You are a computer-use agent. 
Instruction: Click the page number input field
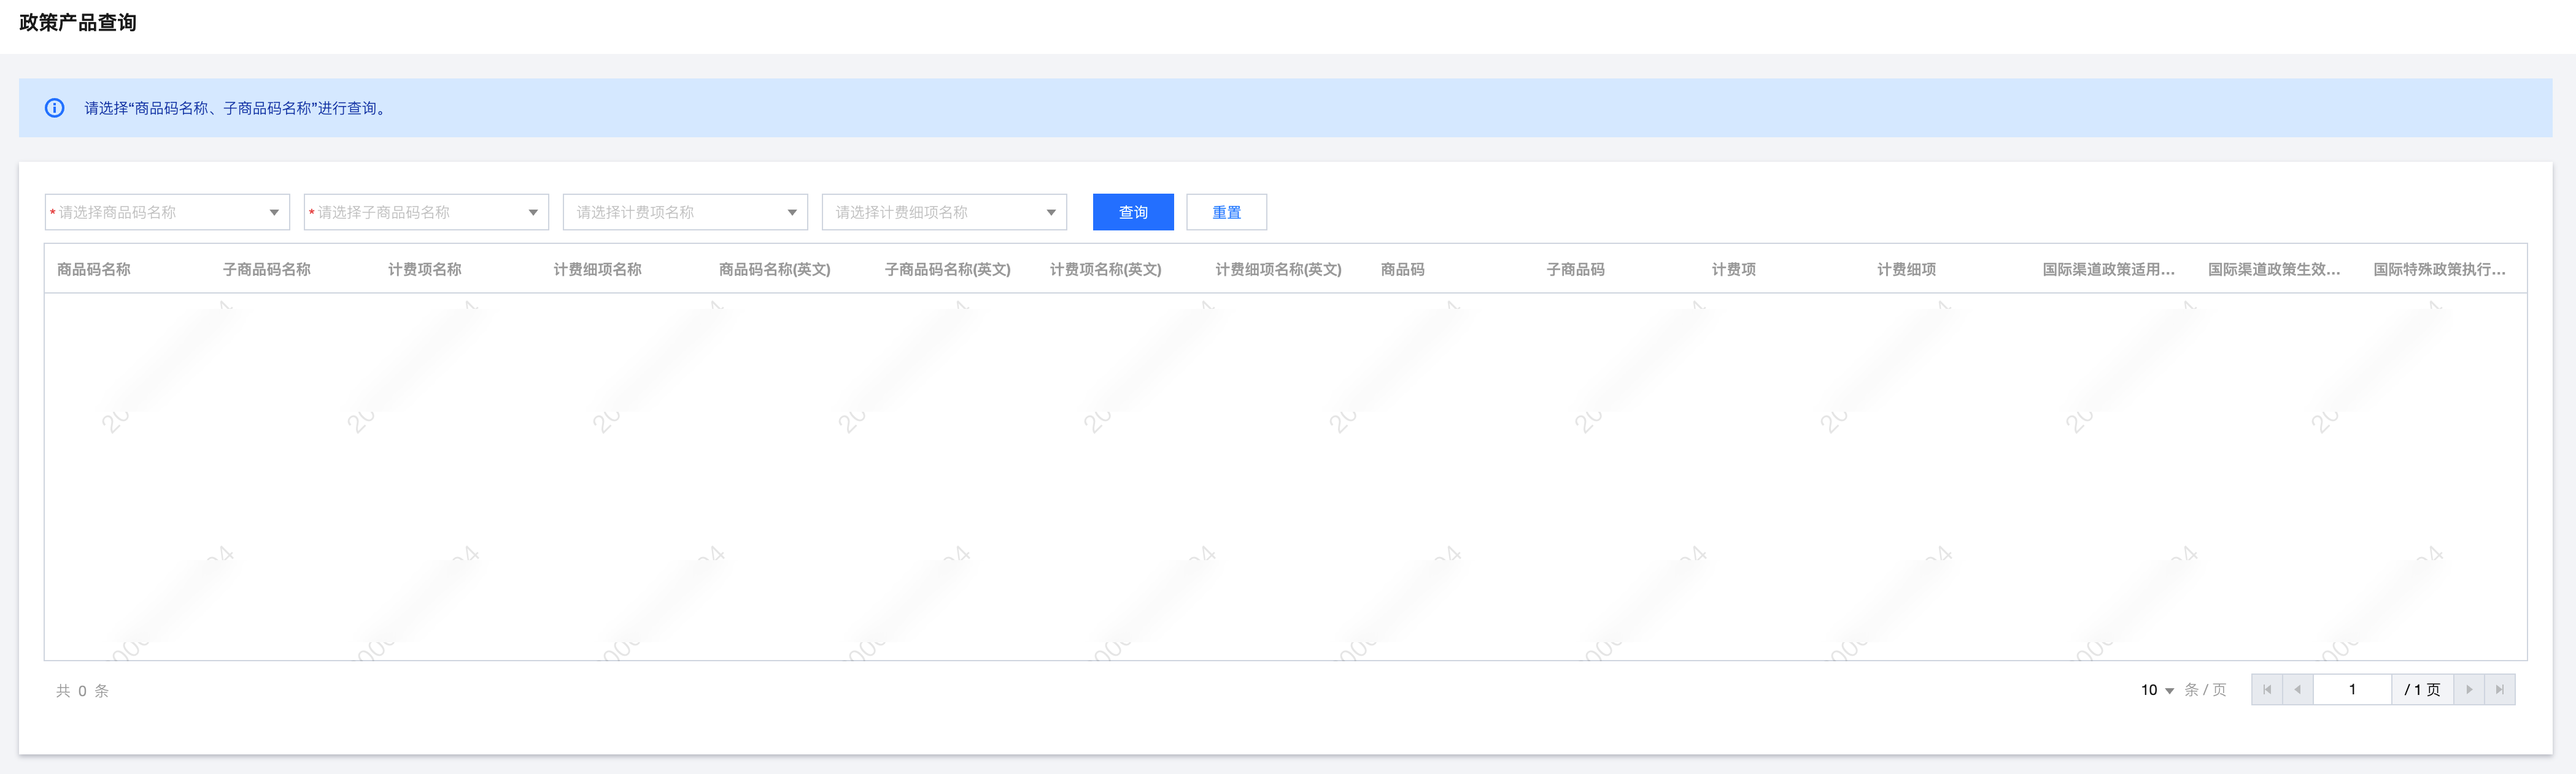(x=2352, y=689)
